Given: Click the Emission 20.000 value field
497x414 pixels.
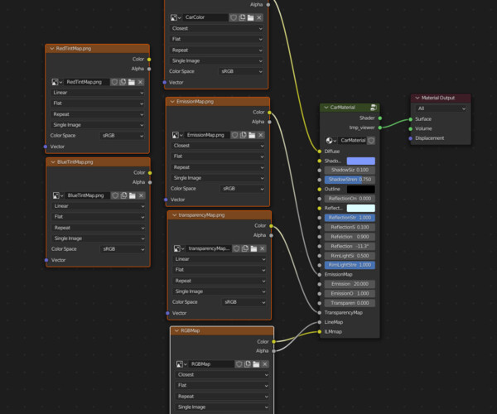Looking at the screenshot, I should coord(350,284).
